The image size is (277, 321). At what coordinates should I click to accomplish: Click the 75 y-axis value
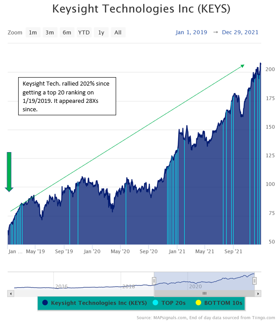point(272,213)
